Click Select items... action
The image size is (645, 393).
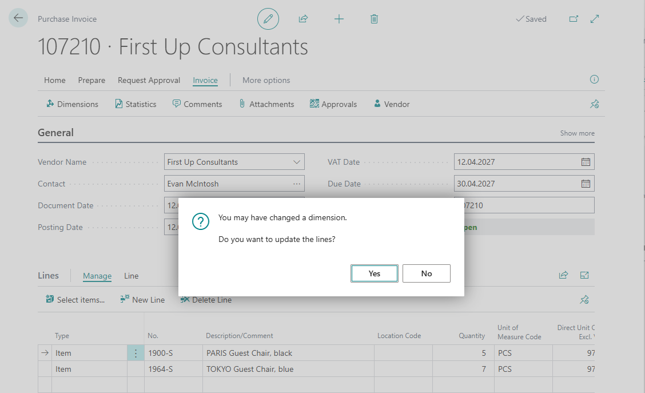[75, 300]
